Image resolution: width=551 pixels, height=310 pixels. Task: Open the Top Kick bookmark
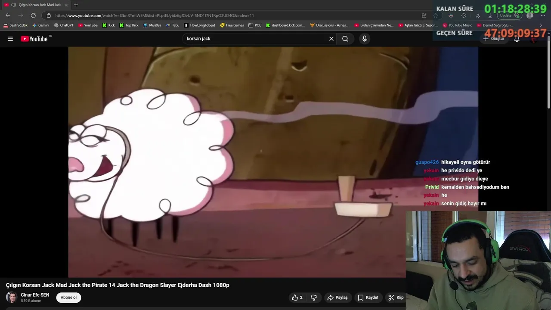(129, 25)
